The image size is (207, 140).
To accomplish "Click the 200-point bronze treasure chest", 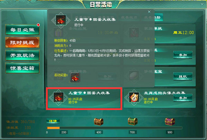I will click(99, 122).
